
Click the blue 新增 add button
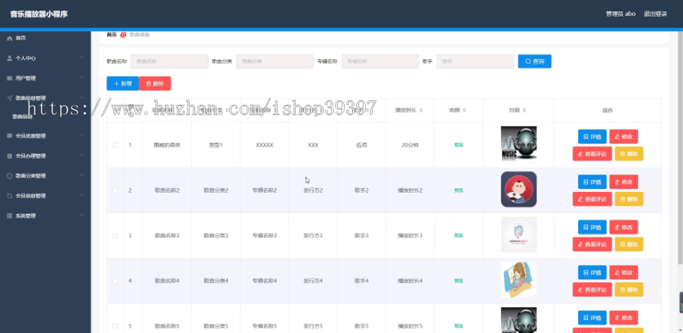click(x=122, y=83)
